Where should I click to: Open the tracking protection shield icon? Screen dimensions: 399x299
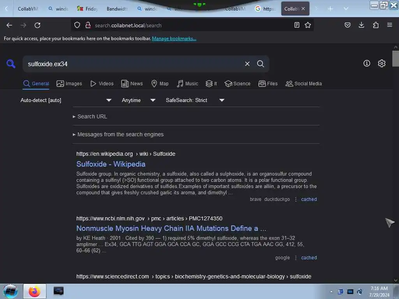pos(77,25)
